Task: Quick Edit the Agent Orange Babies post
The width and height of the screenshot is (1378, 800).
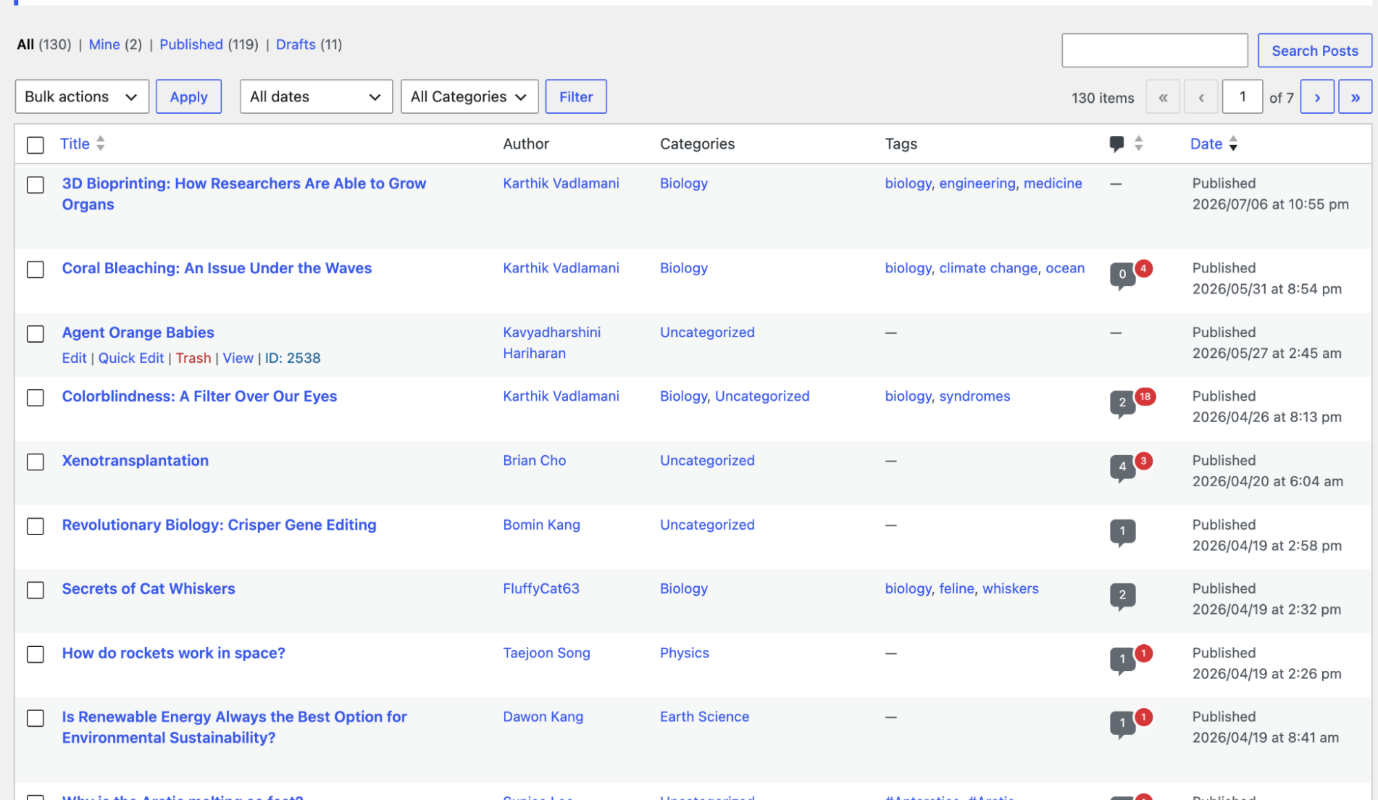Action: click(x=131, y=358)
